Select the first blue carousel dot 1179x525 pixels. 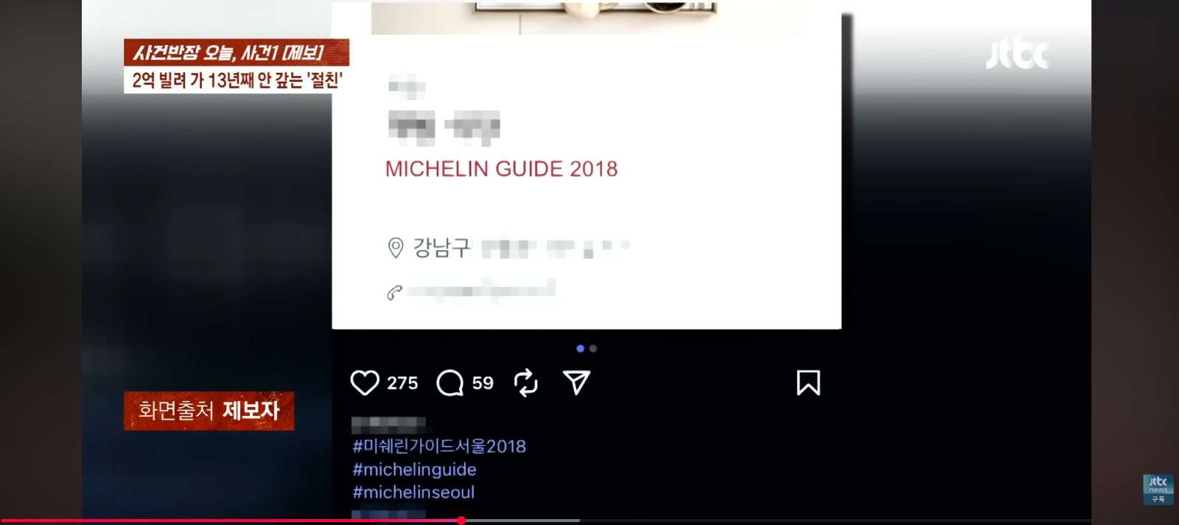click(x=581, y=349)
